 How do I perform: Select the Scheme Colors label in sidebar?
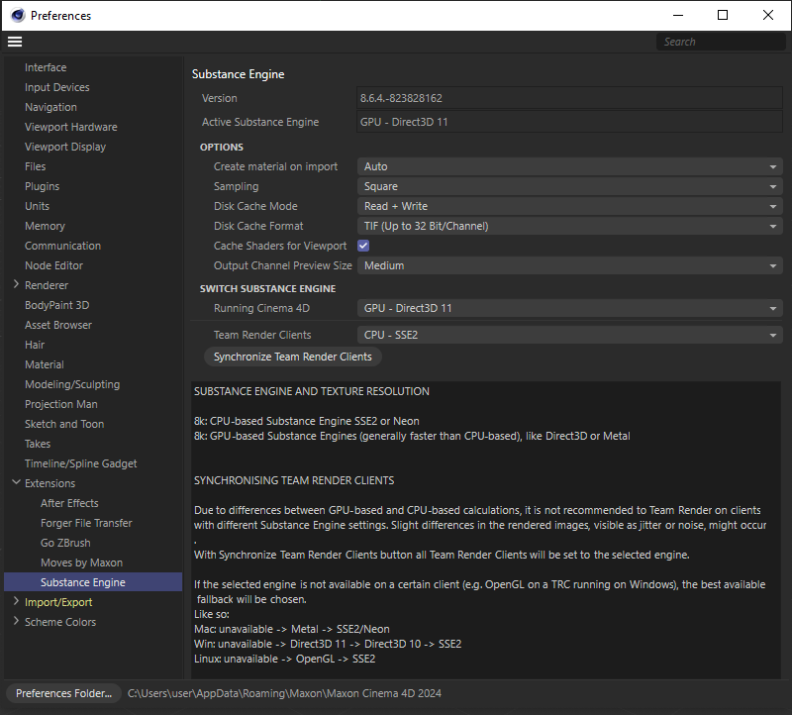(x=60, y=622)
